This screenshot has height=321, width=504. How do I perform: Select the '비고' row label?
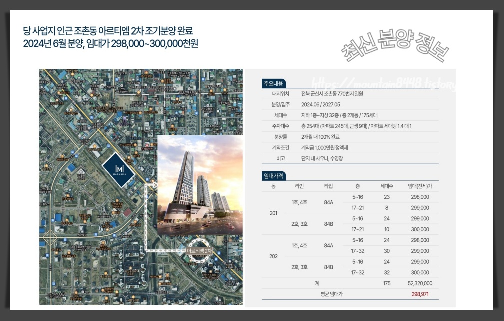point(280,158)
